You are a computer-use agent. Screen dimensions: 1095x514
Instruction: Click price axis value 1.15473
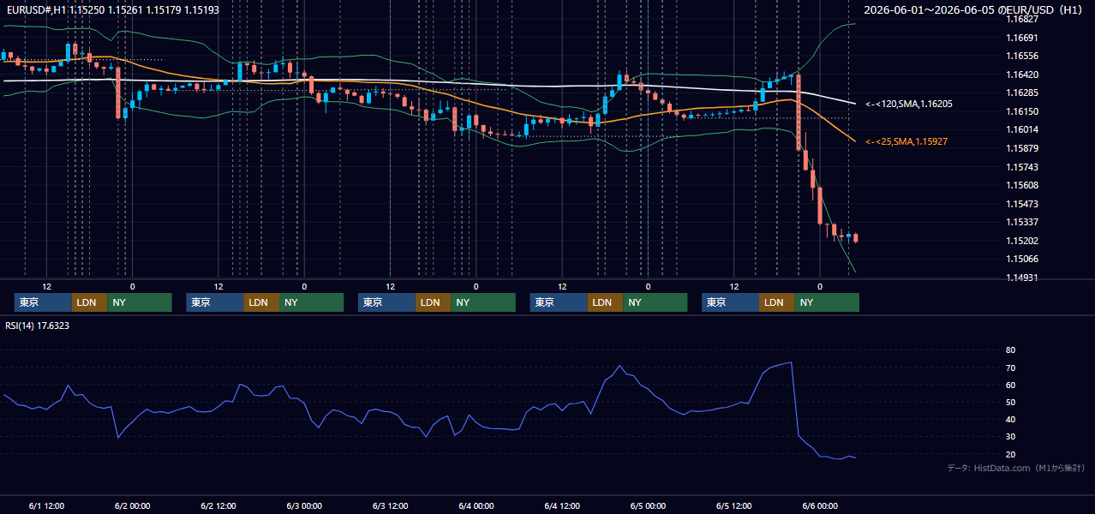(1021, 204)
